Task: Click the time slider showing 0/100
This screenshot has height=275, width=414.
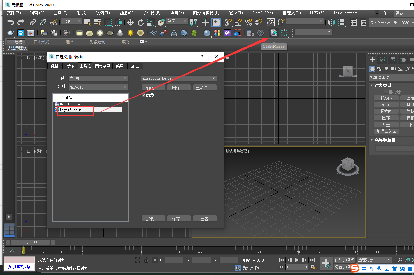Action: click(30, 242)
